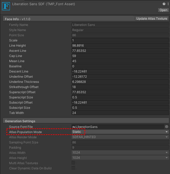Click the Underline Thickness value field
Image resolution: width=170 pixels, height=174 pixels.
(120, 82)
